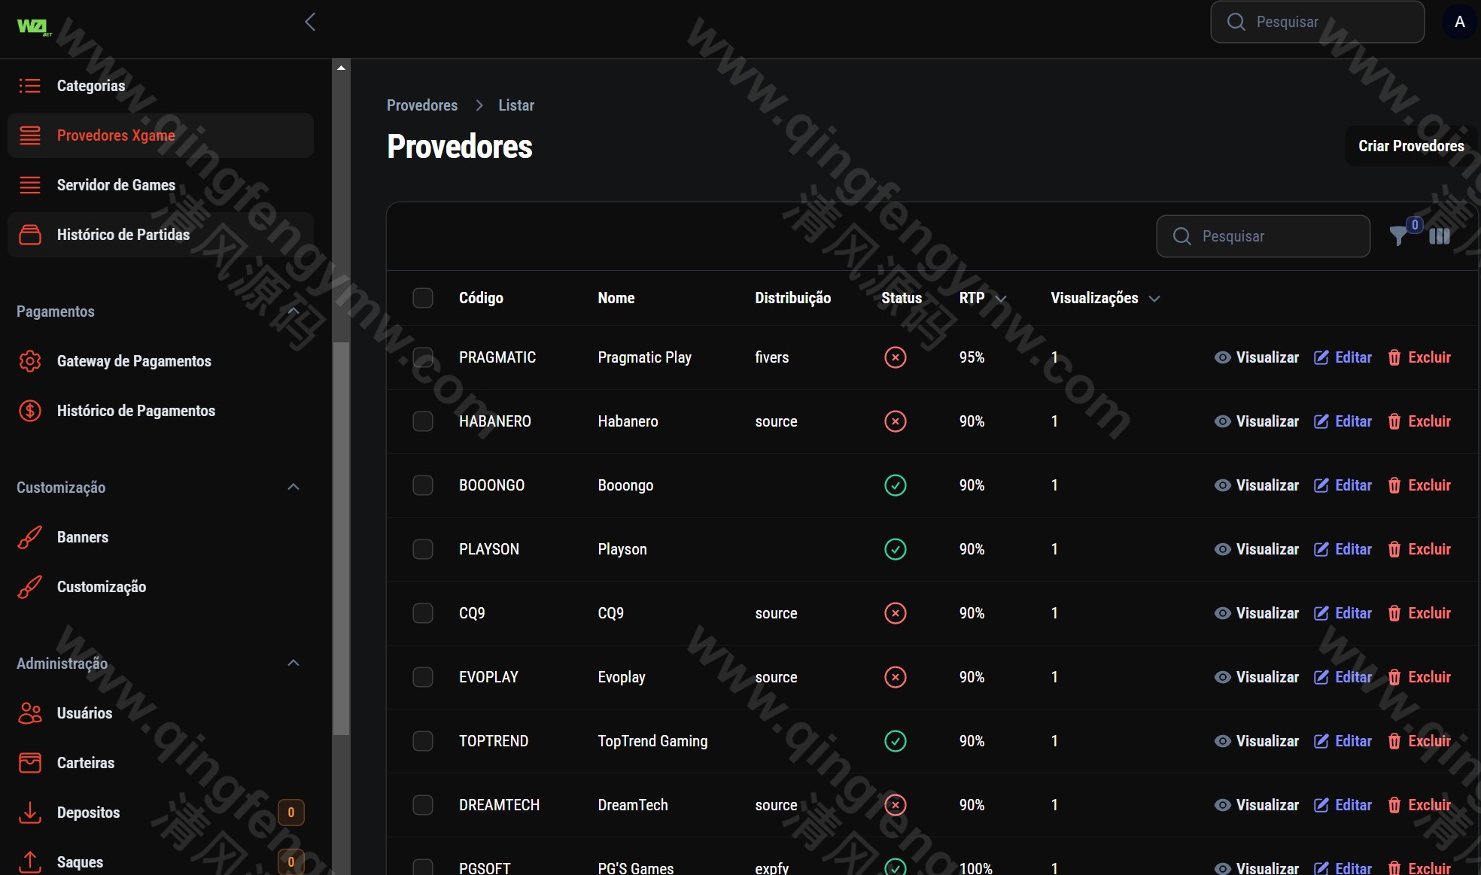Click the Depositos counter badge showing 0

tap(291, 813)
